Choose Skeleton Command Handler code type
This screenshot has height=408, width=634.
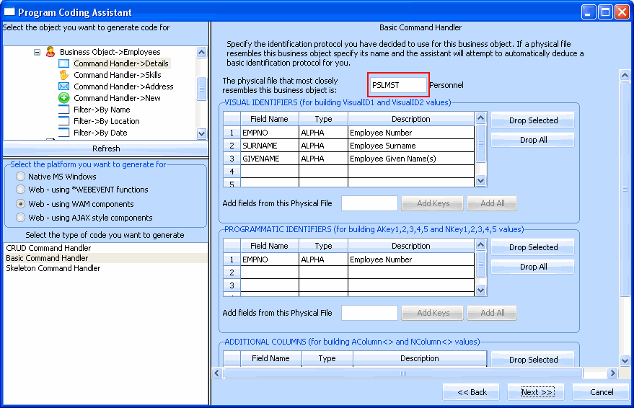click(53, 268)
